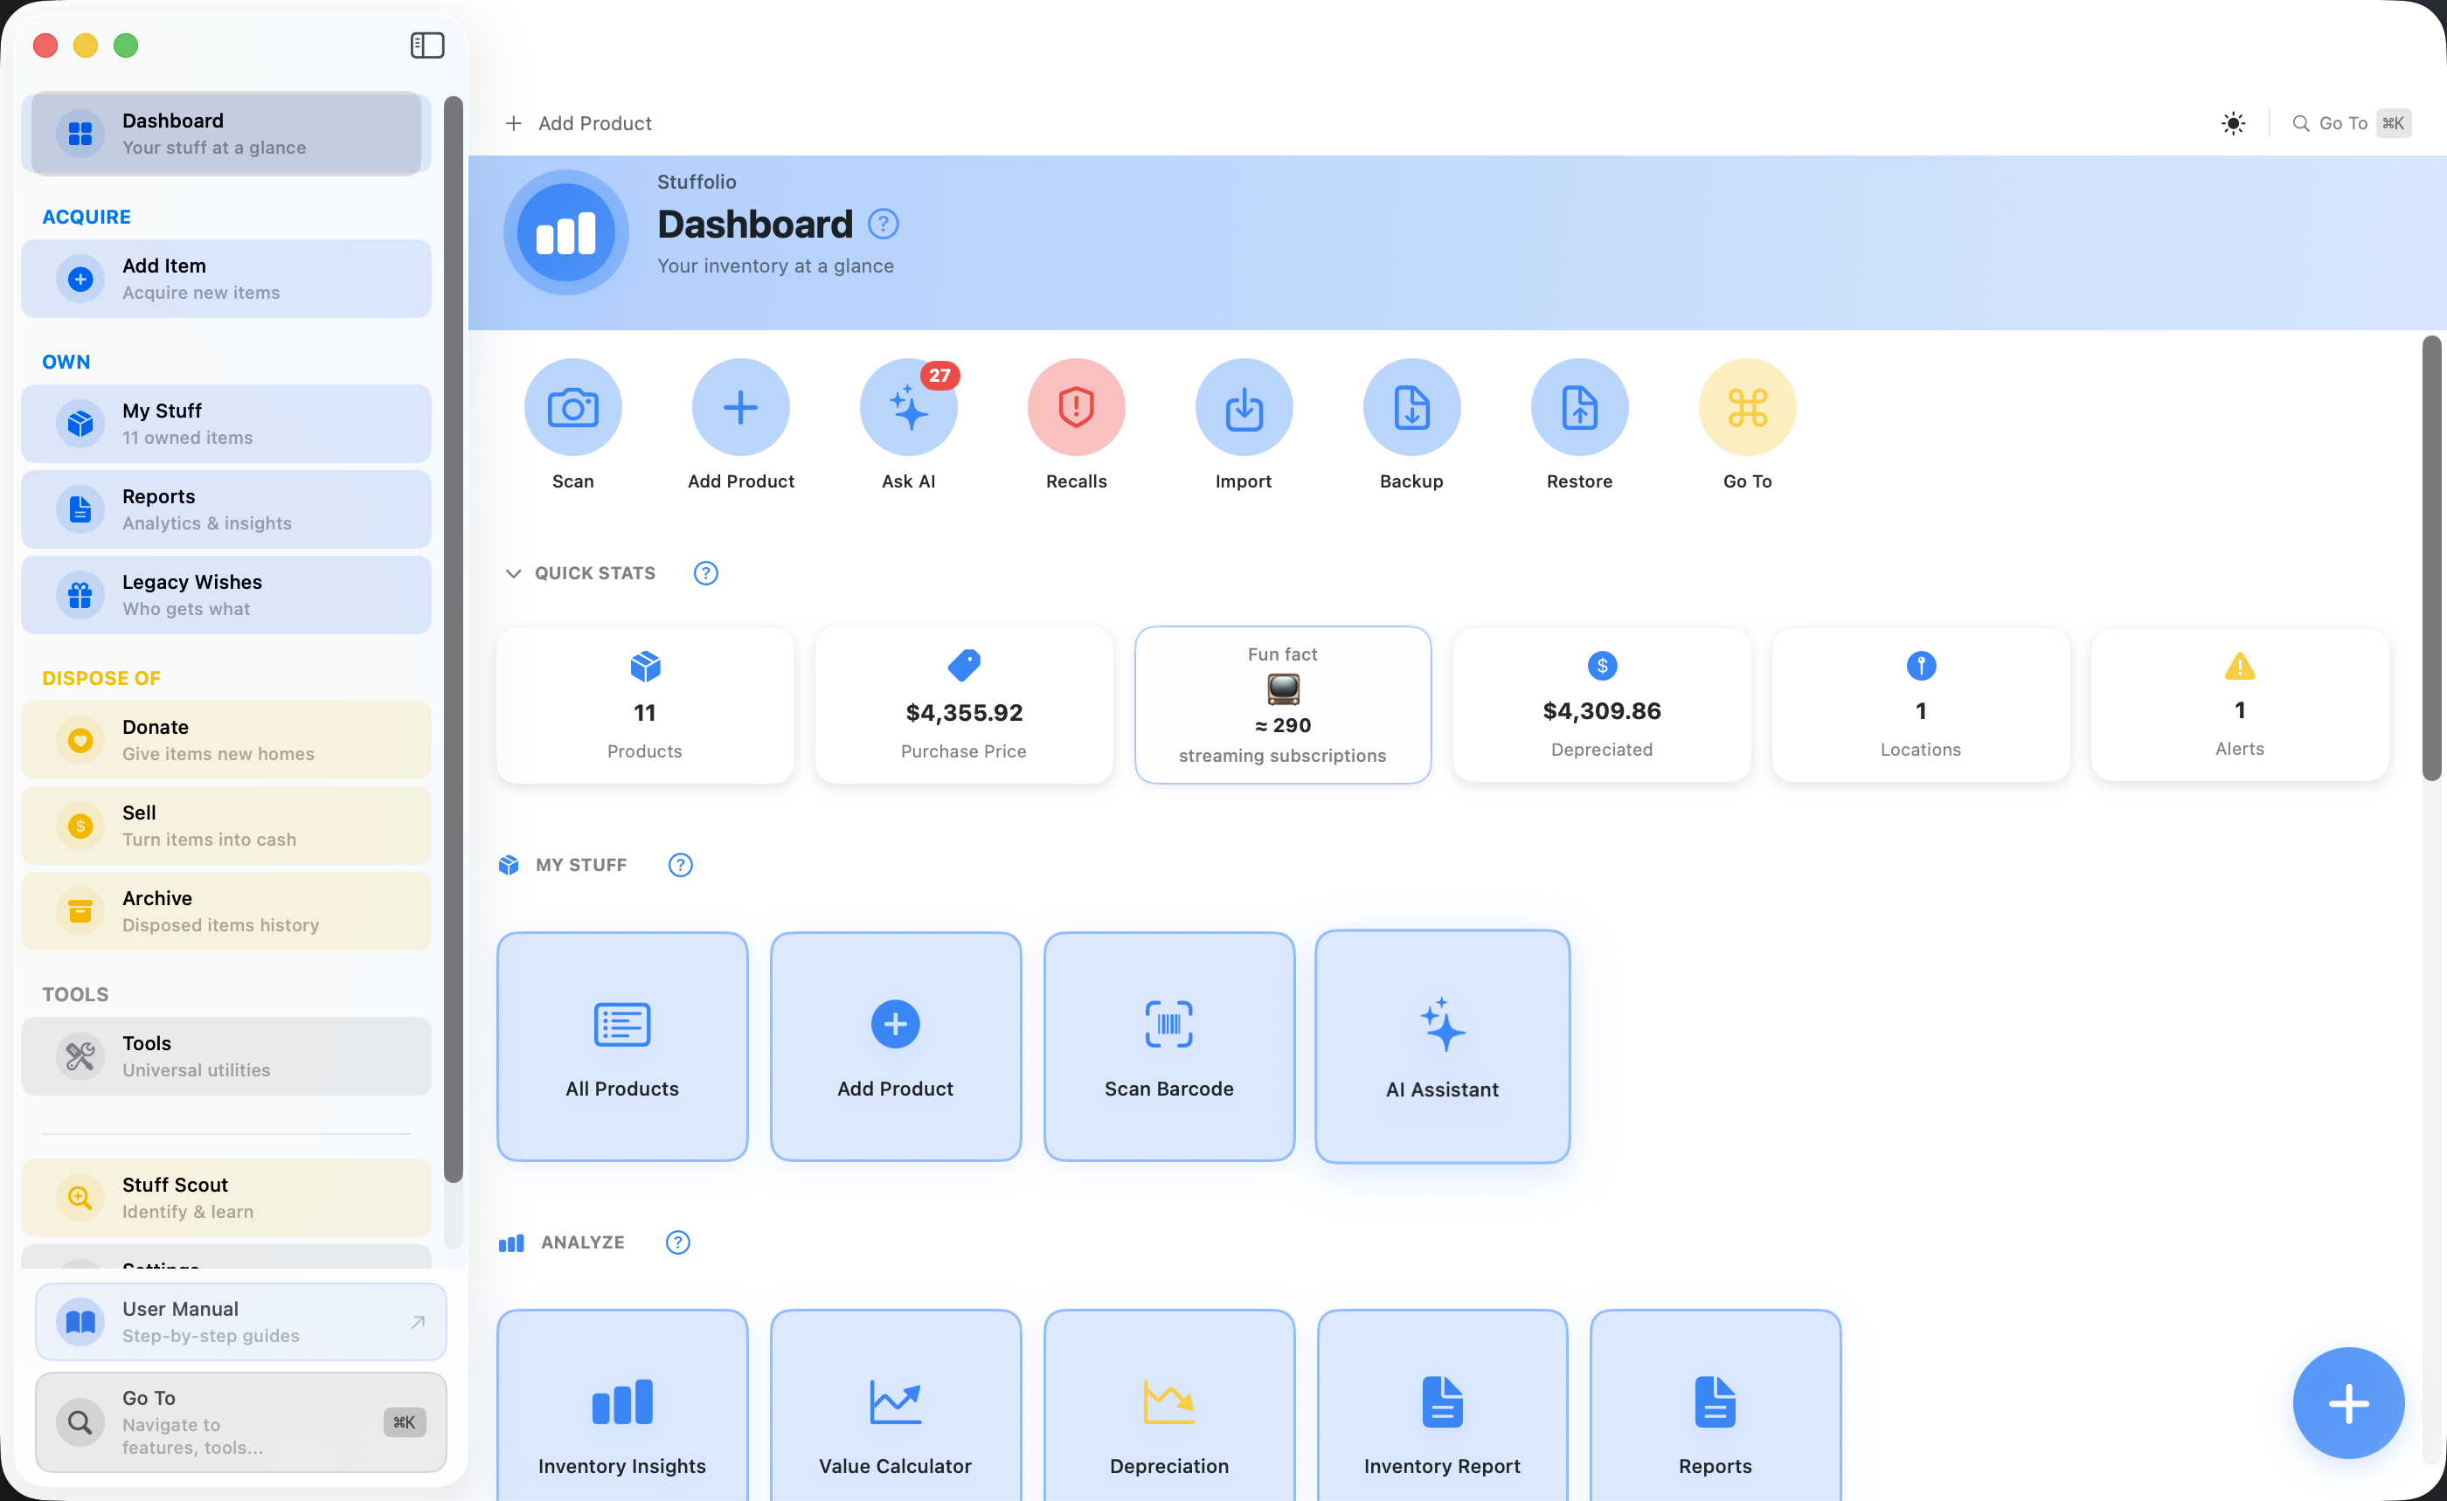Open the User Manual link
Viewport: 2447px width, 1501px height.
(240, 1321)
